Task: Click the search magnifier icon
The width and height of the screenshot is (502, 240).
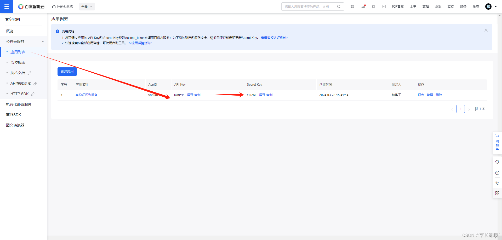Action: click(339, 7)
